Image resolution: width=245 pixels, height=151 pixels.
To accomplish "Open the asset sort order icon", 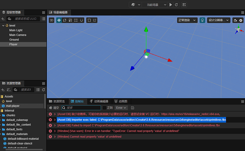I will [9, 90].
